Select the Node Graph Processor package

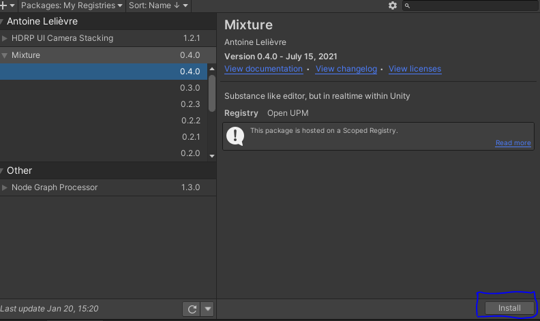(108, 187)
